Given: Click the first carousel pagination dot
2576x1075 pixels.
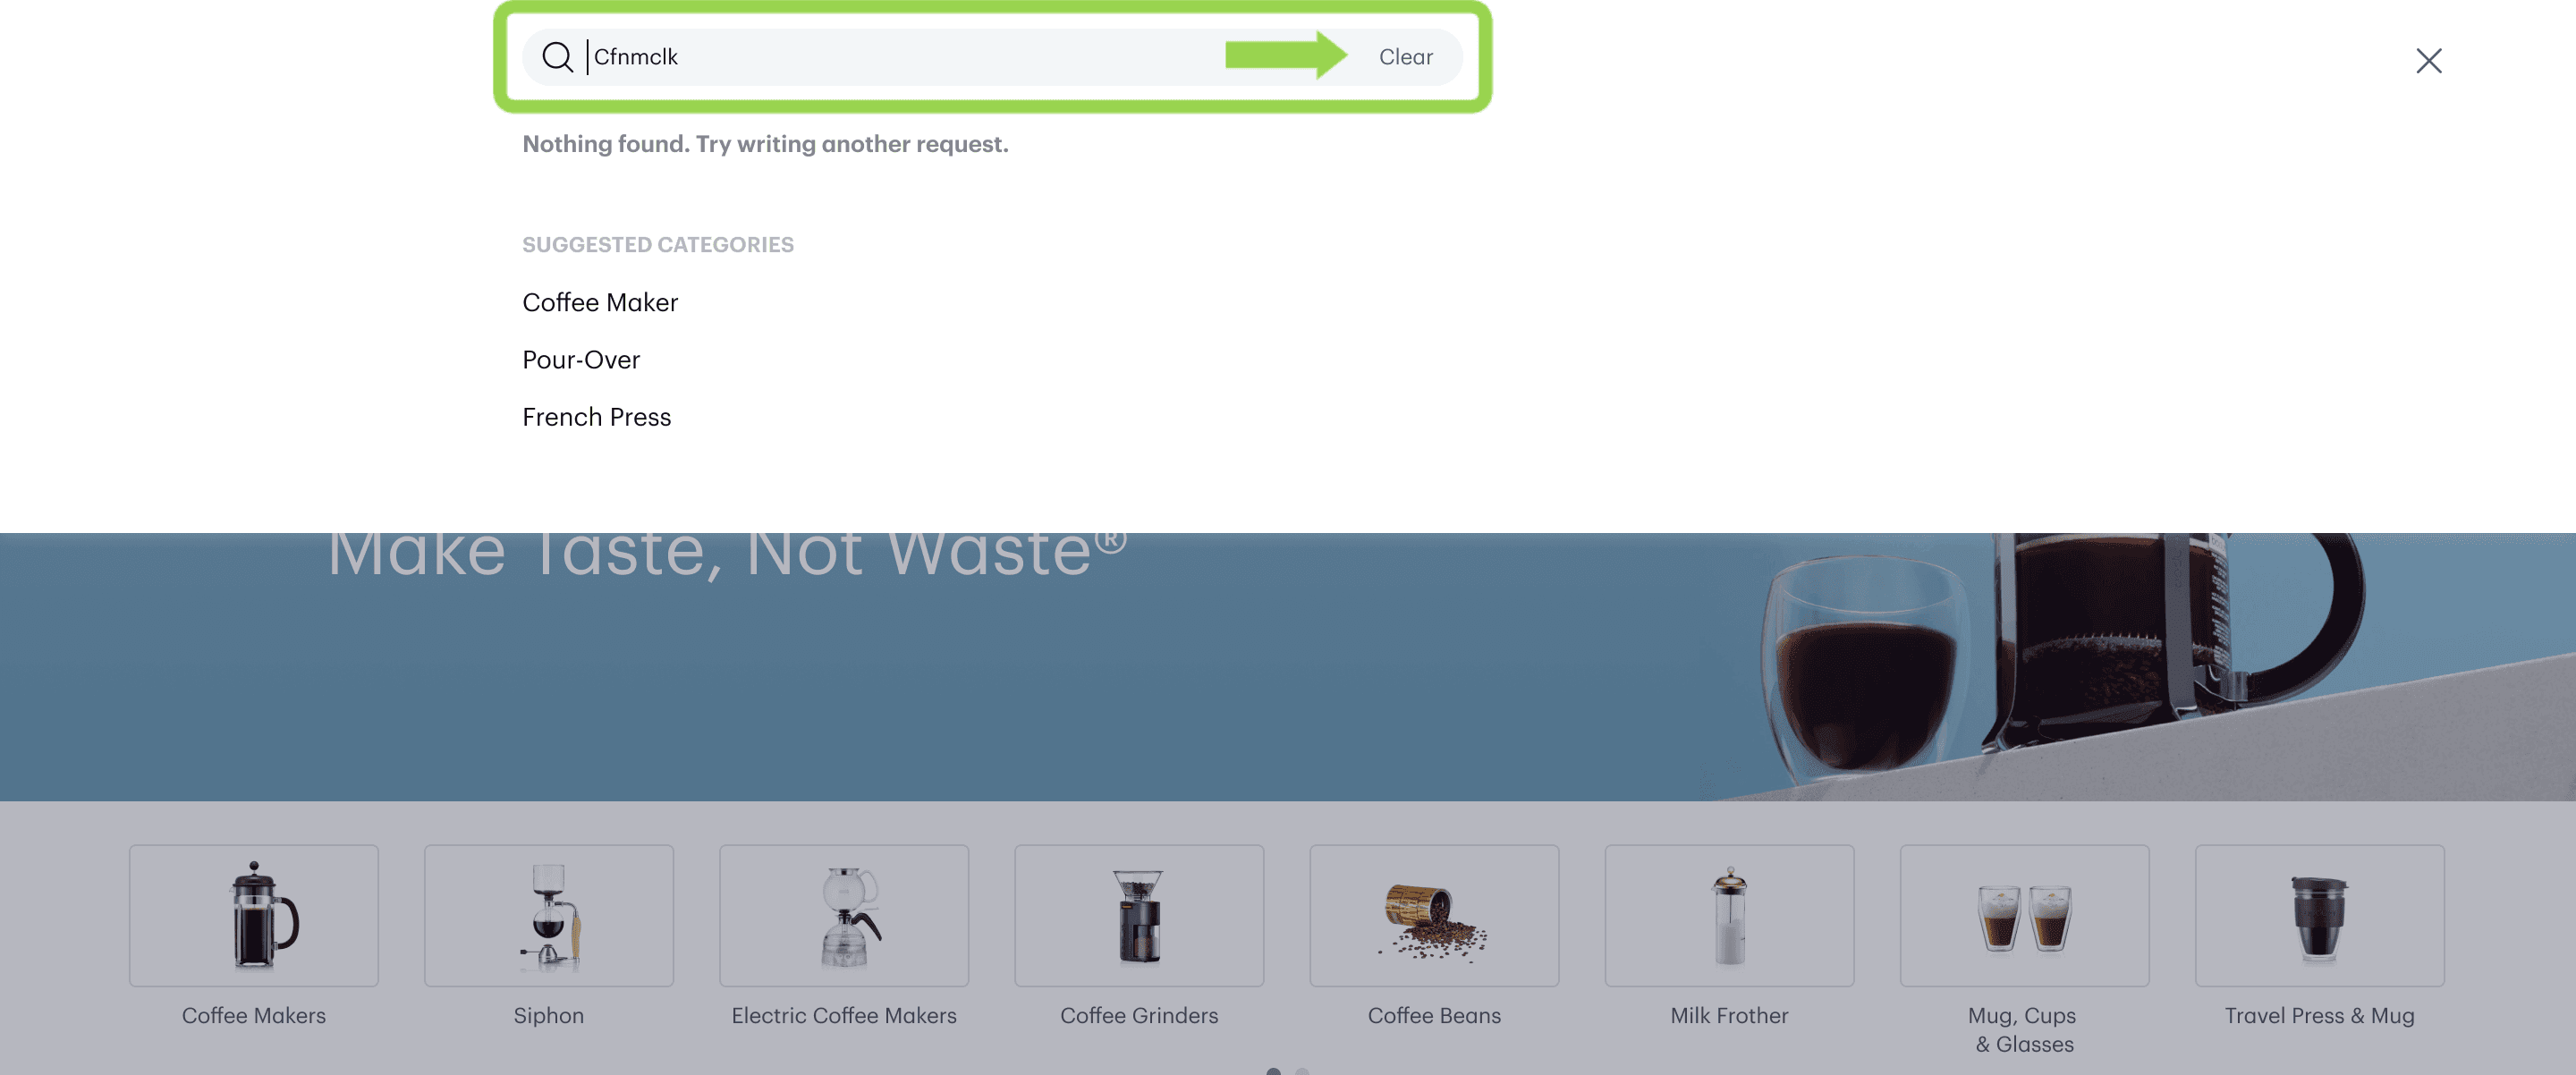Looking at the screenshot, I should pyautogui.click(x=1272, y=1070).
